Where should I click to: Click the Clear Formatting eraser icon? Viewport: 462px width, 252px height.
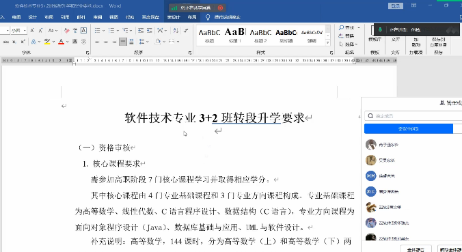tap(67, 30)
